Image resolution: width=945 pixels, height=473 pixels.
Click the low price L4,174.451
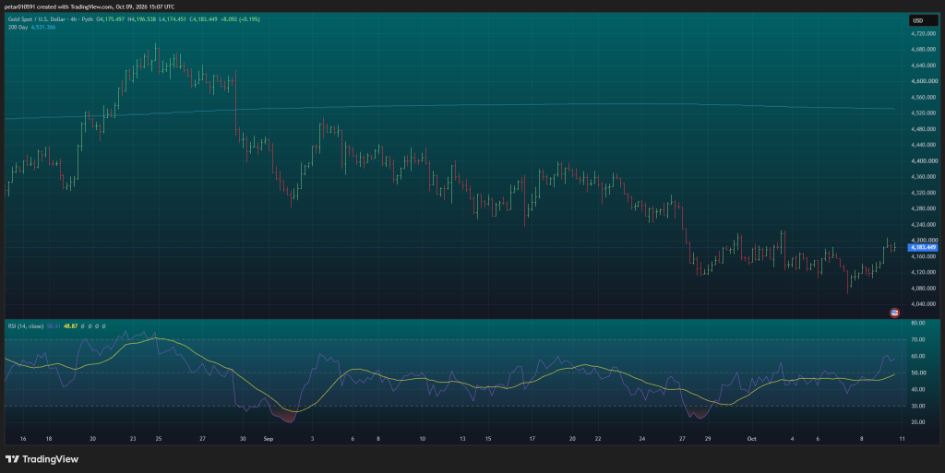173,19
